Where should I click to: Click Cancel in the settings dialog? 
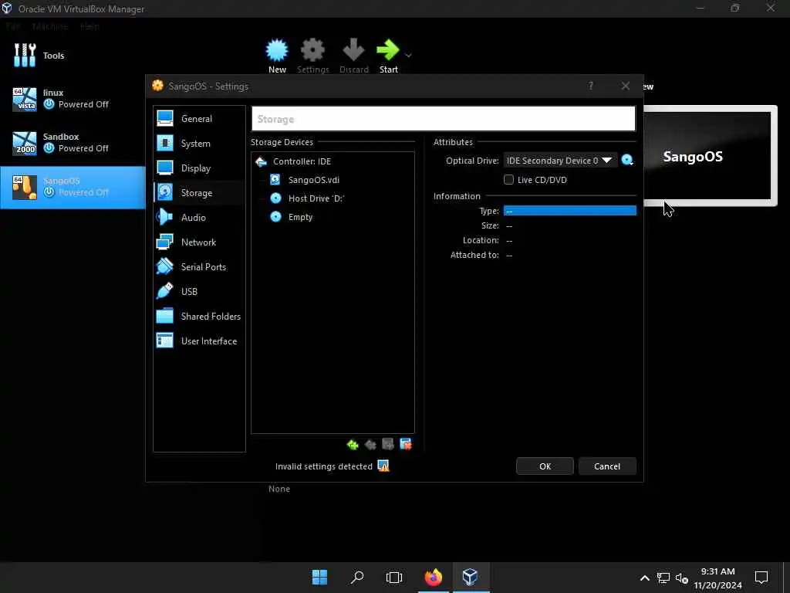click(x=607, y=466)
